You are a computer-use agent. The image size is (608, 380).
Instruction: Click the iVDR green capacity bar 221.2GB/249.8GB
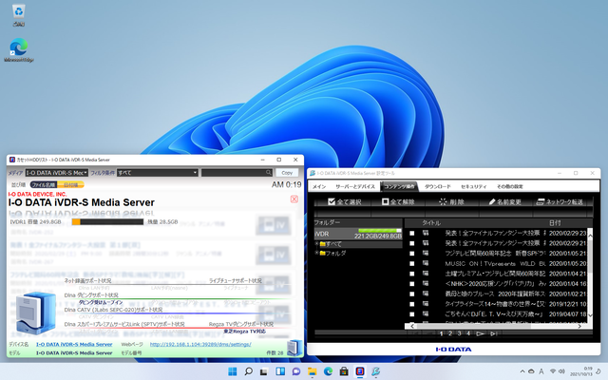tap(380, 231)
